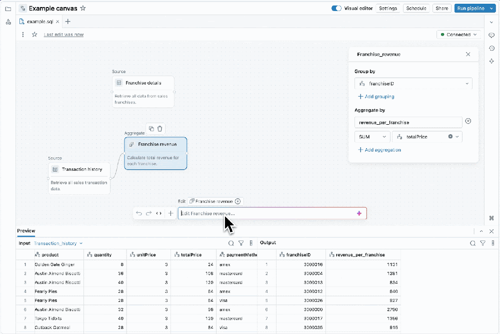The image size is (500, 334).
Task: Open the folder browser icon in left sidebar
Action: pyautogui.click(x=8, y=9)
